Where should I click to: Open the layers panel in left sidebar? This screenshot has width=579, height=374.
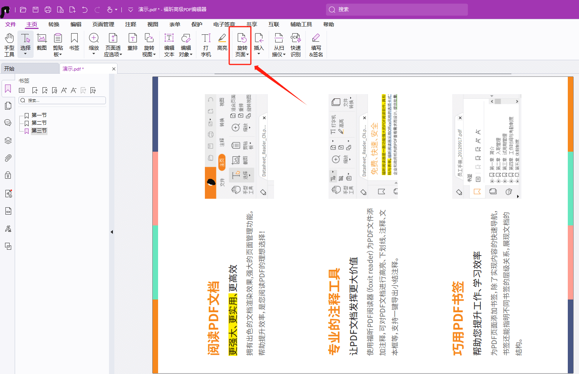point(8,140)
